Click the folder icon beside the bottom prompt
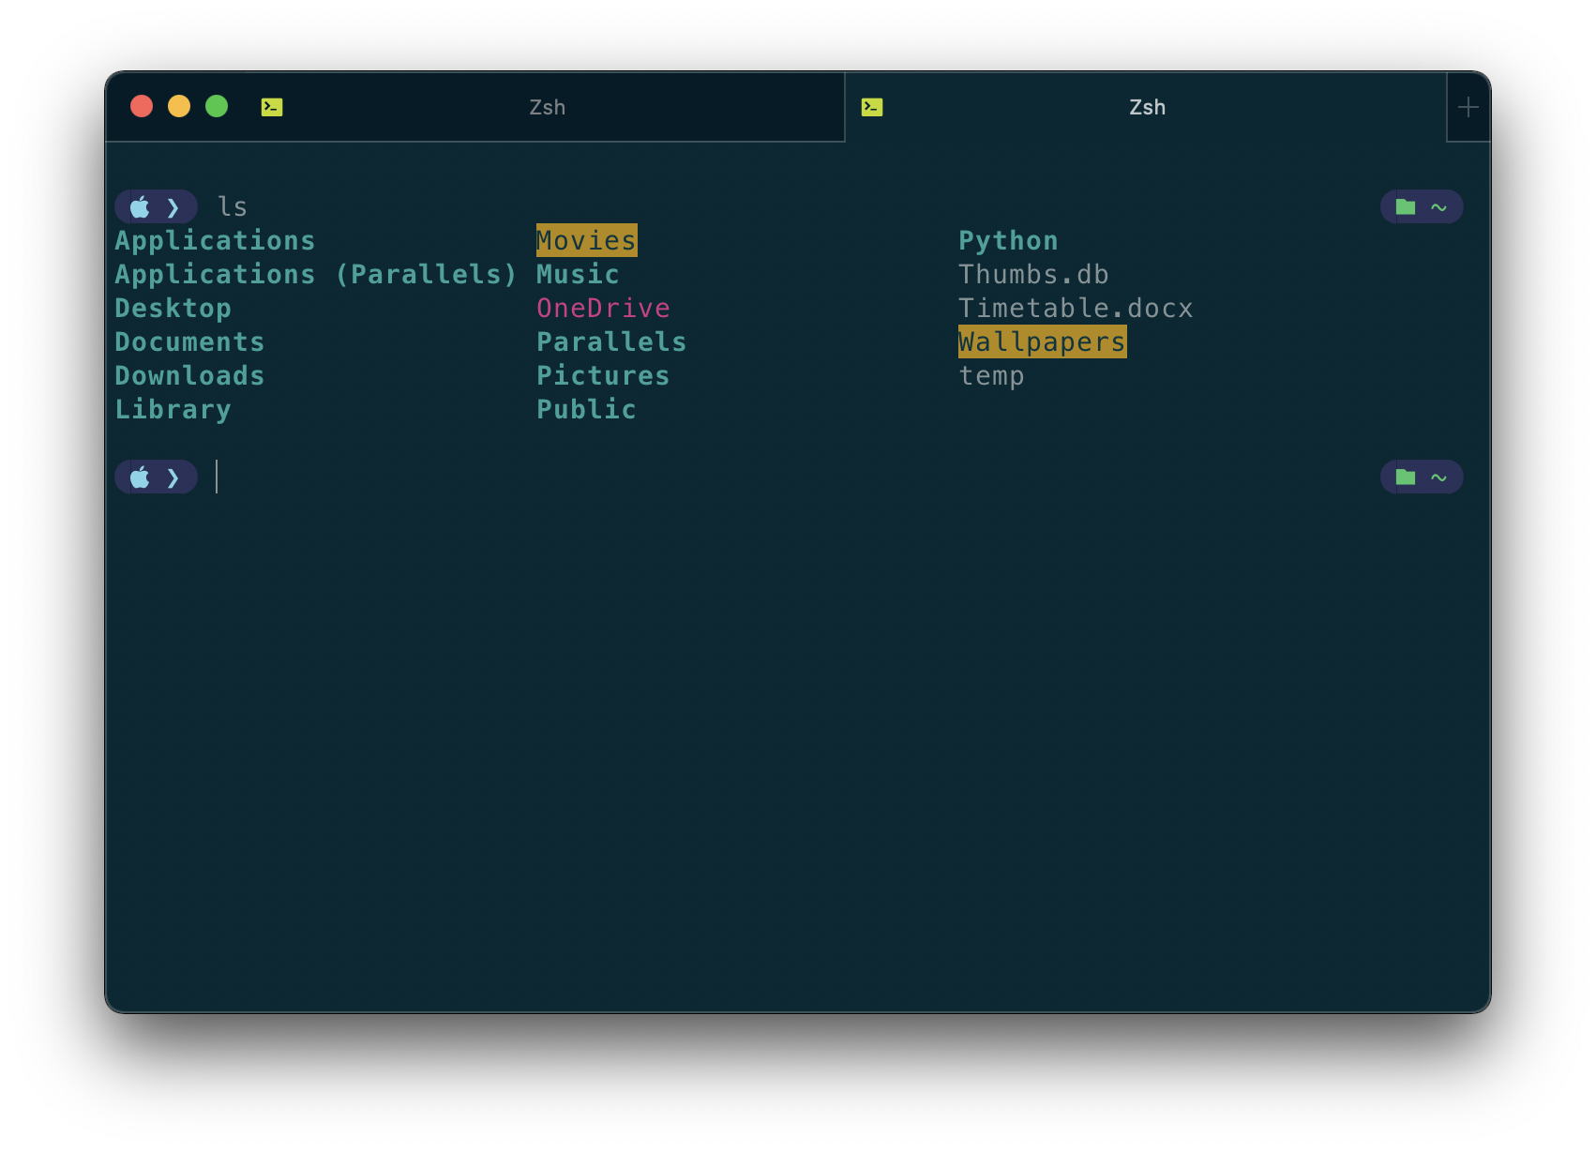Screen dimensions: 1596x1152 point(1405,477)
